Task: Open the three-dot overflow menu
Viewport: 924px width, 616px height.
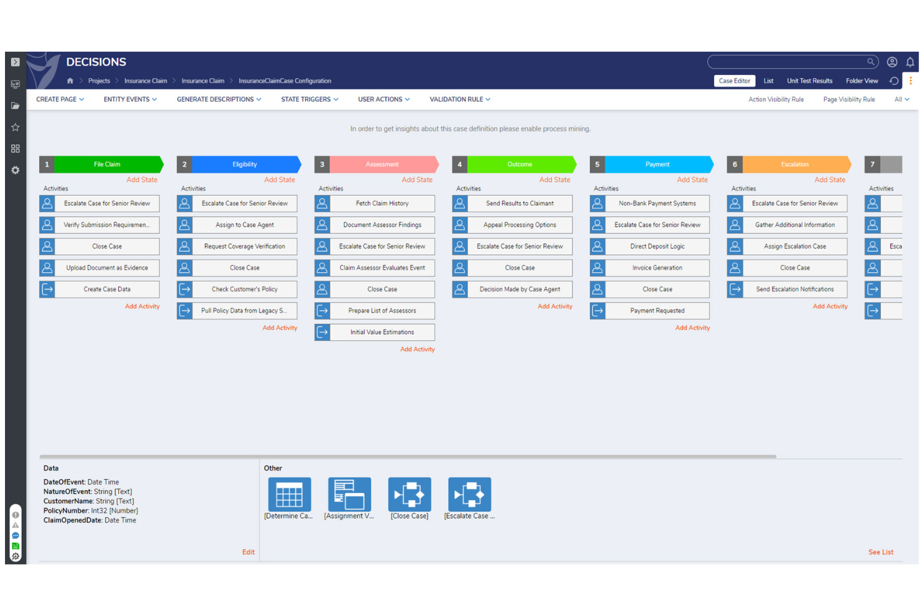Action: 911,81
